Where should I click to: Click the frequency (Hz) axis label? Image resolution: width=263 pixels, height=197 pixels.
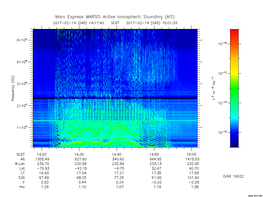pos(13,88)
